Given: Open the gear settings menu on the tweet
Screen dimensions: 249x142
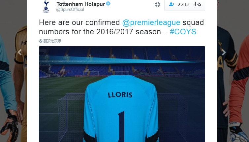Looking at the screenshot, I should (x=158, y=5).
